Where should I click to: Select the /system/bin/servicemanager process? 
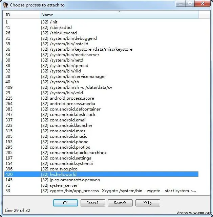[101, 77]
